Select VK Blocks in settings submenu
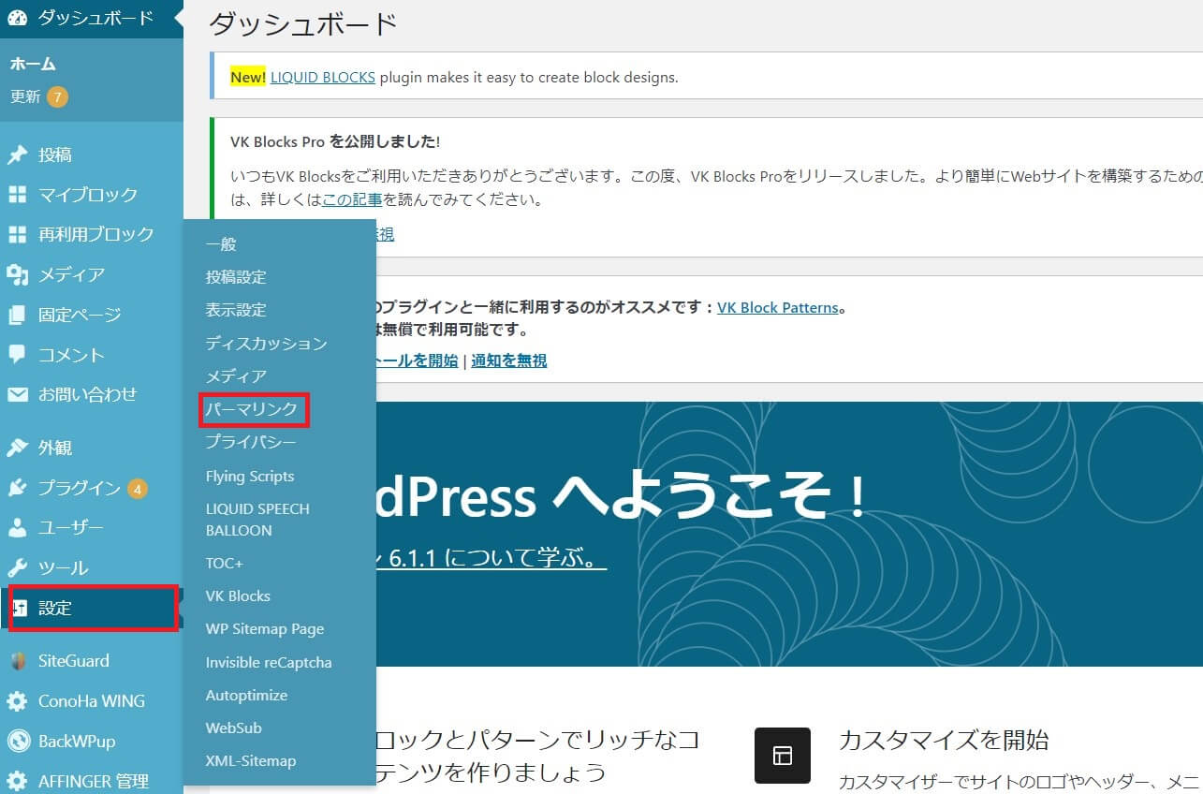This screenshot has width=1203, height=794. click(x=238, y=595)
